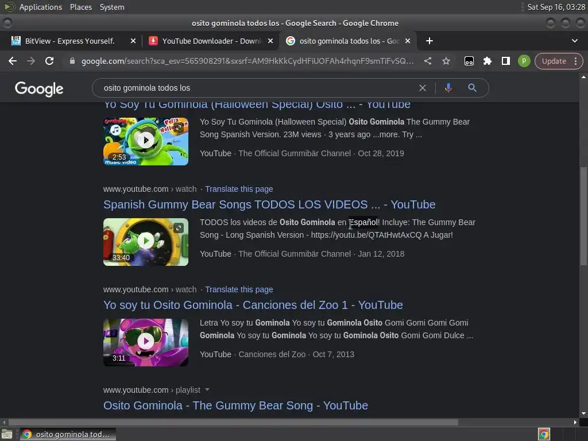Click the show desktop icon in taskbar

(x=7, y=434)
